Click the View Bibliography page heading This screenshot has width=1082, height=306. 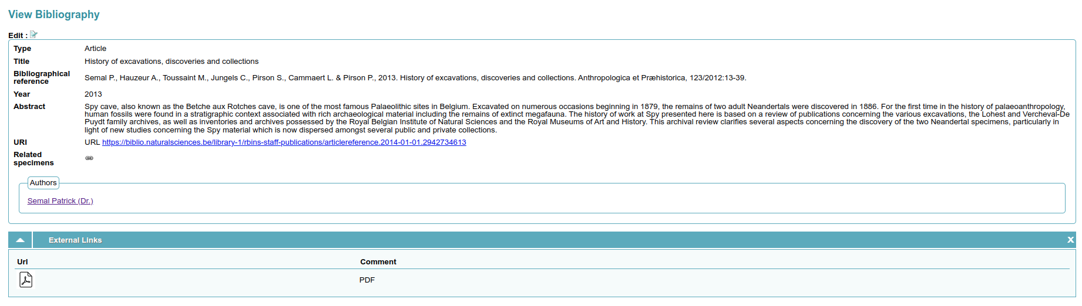[54, 15]
